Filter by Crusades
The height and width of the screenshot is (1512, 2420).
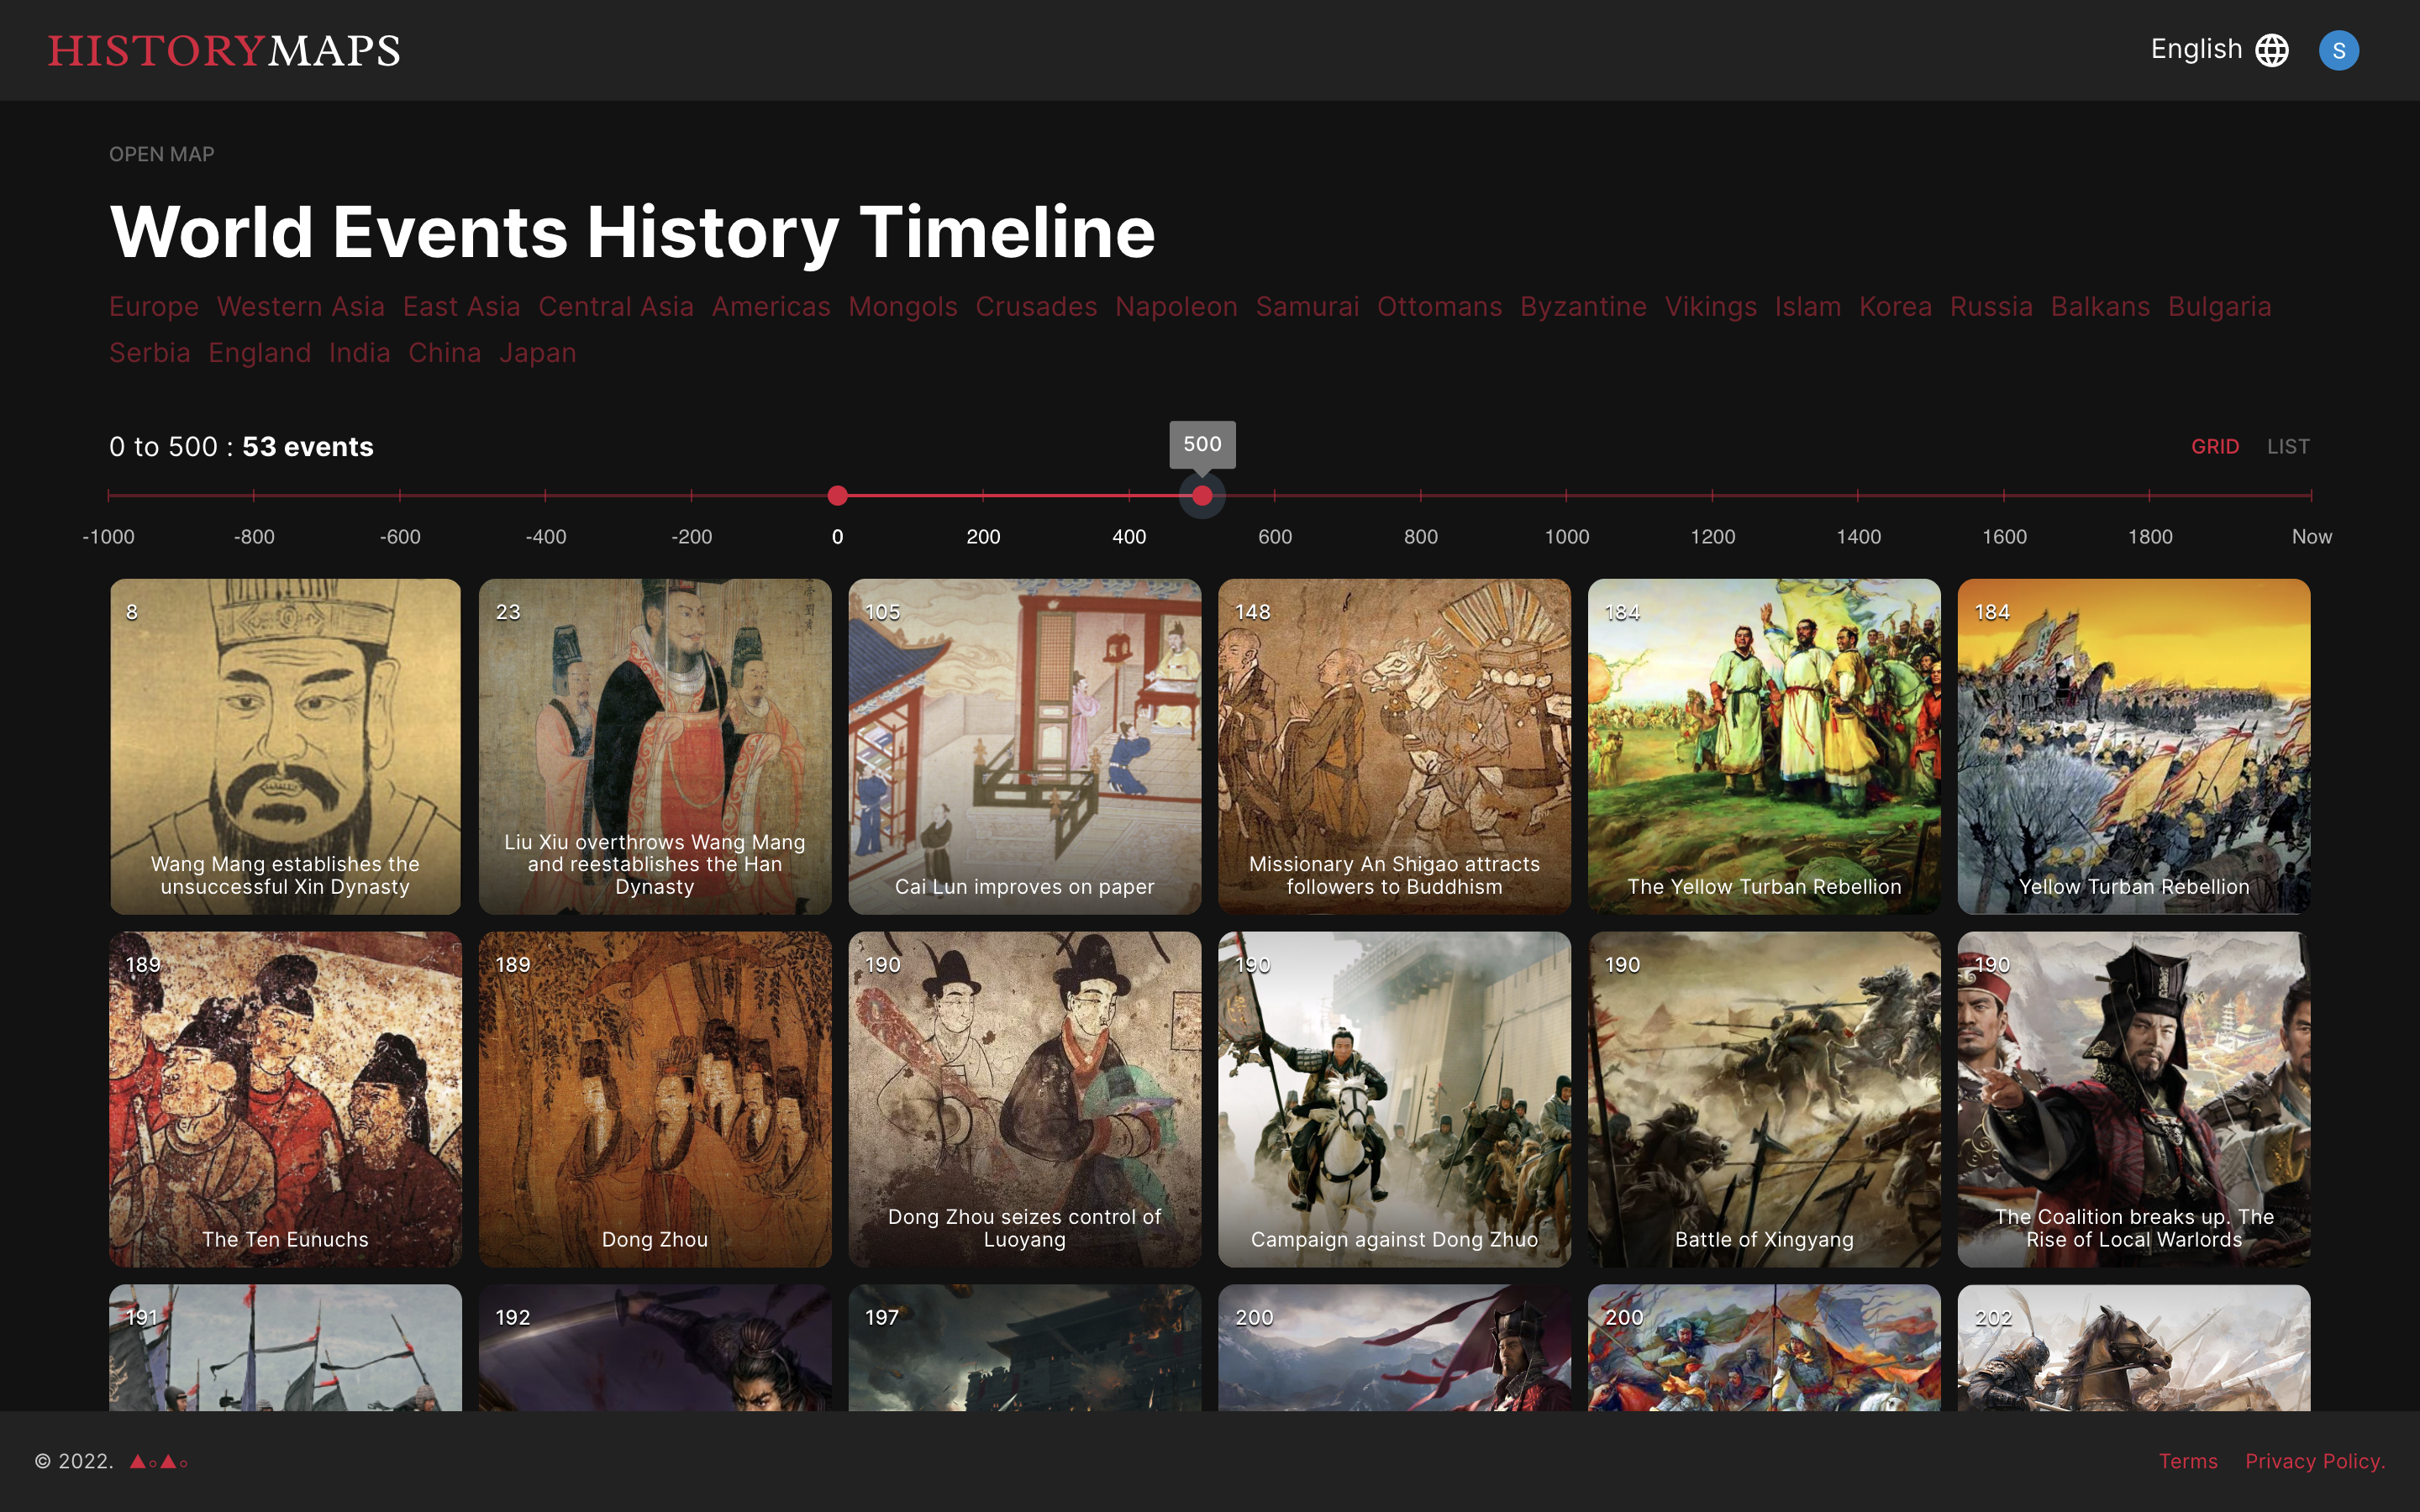1036,307
